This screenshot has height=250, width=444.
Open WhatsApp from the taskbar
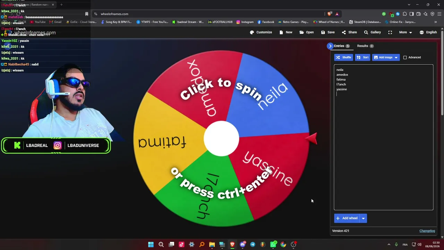[x=273, y=244]
